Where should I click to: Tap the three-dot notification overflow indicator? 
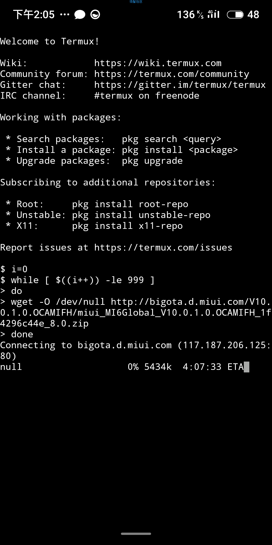[x=65, y=15]
